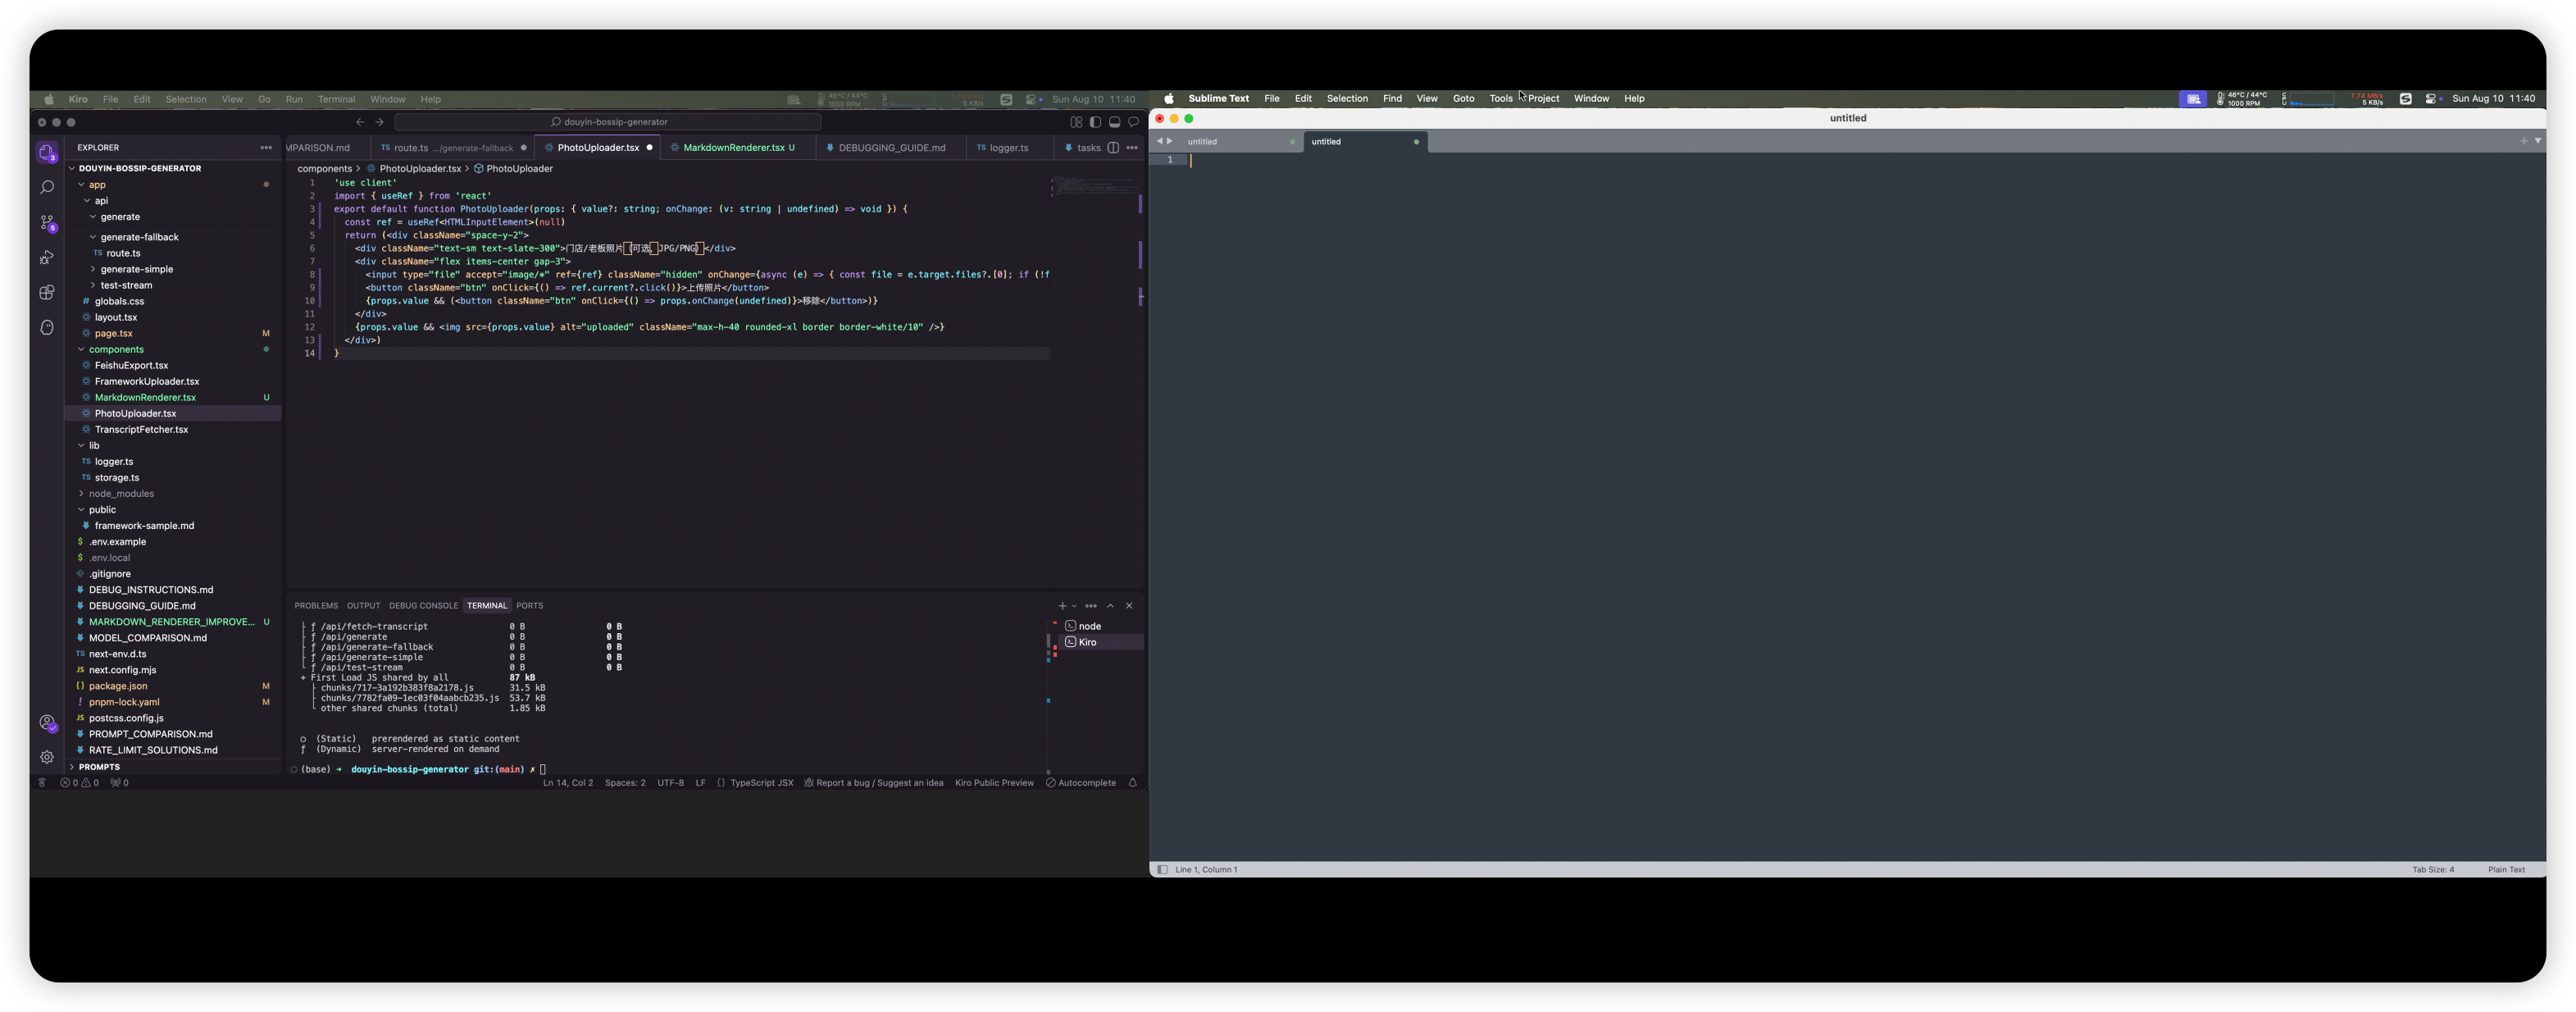This screenshot has height=1012, width=2576.
Task: Click the douyin-bossip-generator search field
Action: click(x=608, y=122)
